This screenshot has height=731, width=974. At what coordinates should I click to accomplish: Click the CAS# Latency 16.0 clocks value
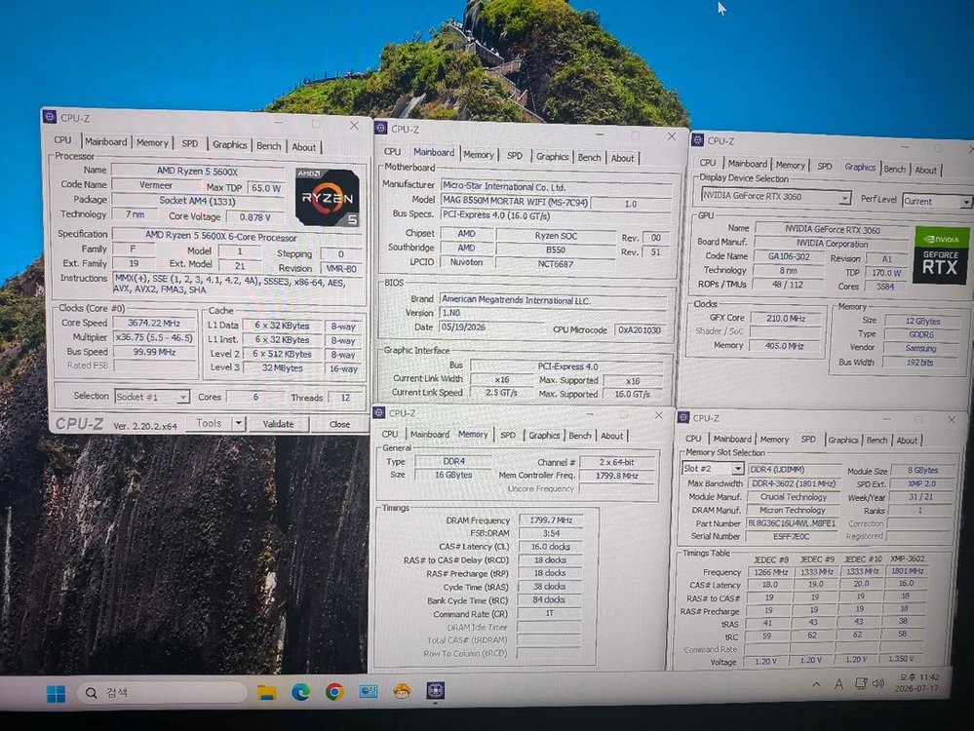550,547
